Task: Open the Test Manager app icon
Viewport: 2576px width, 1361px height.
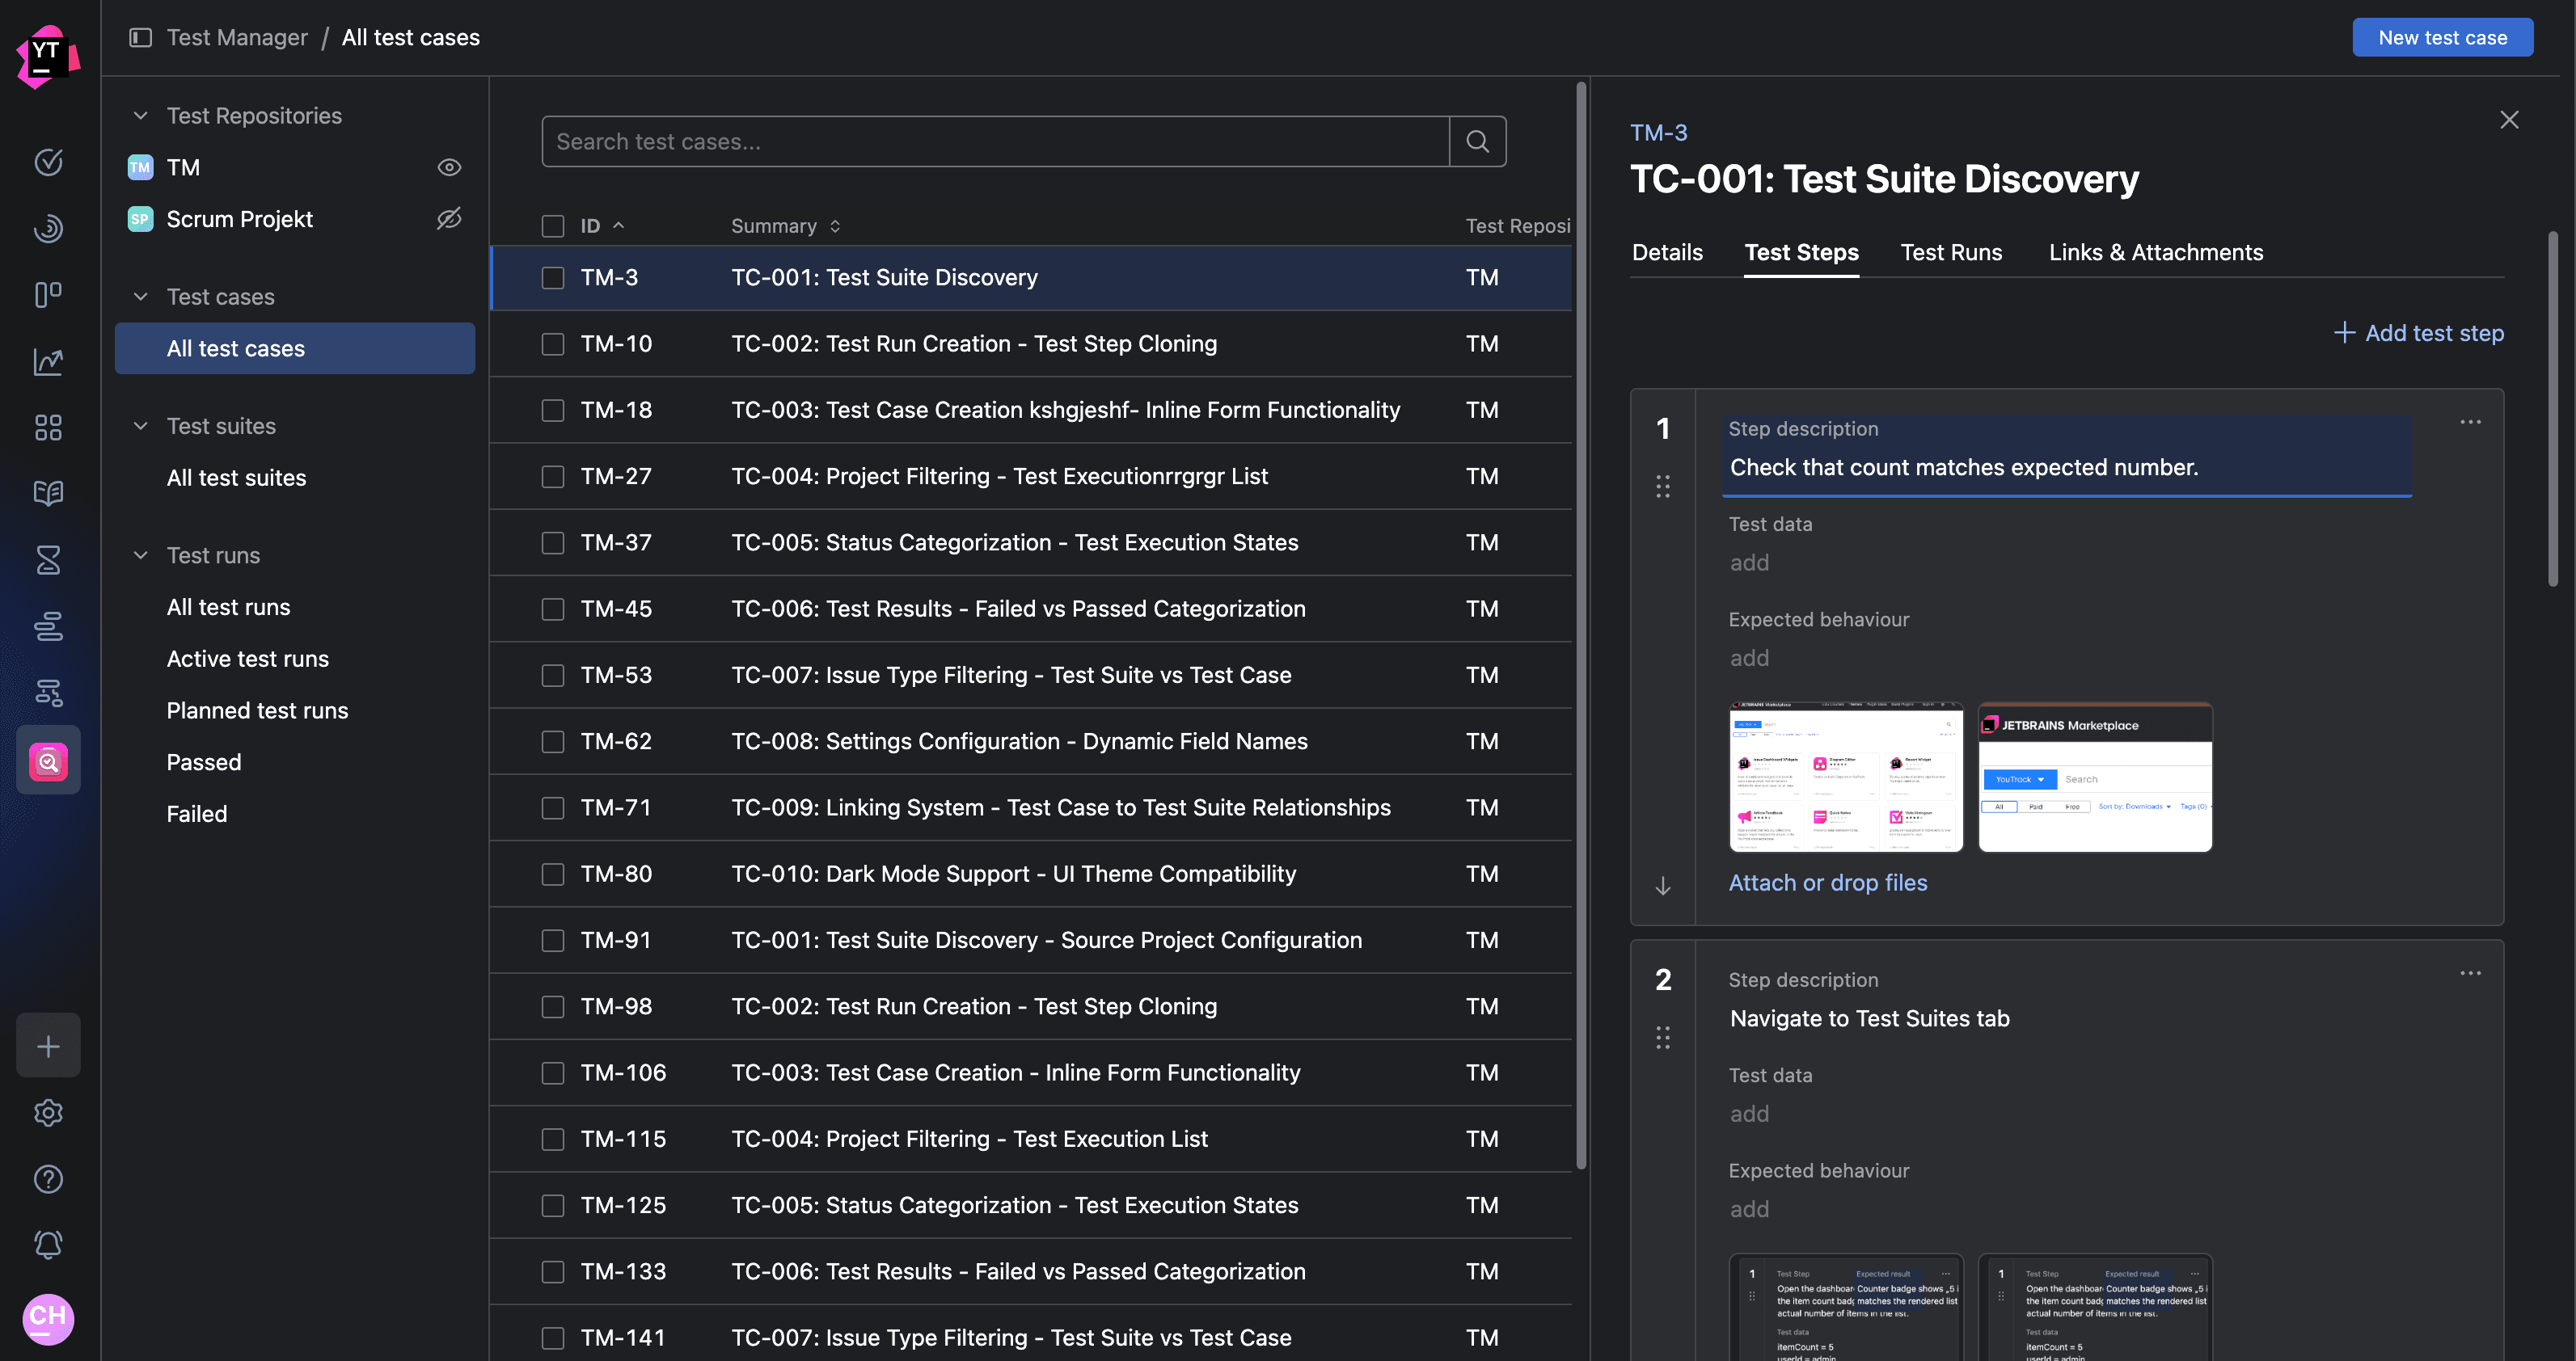Action: (48, 762)
